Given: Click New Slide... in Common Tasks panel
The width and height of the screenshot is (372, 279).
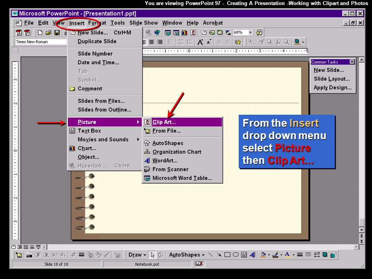Looking at the screenshot, I should coord(329,70).
